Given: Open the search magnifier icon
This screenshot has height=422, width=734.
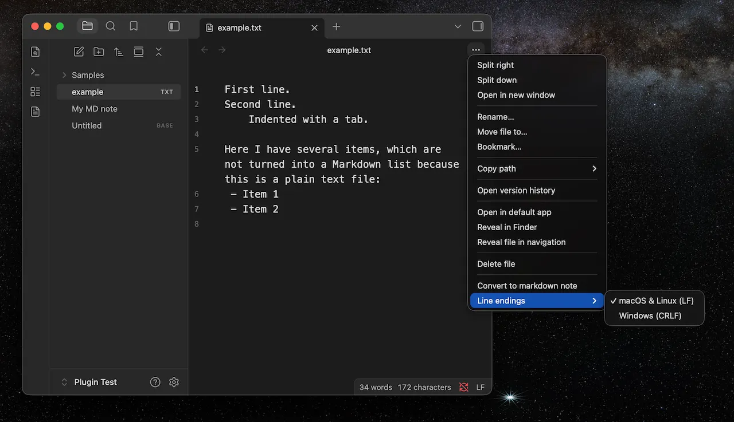Looking at the screenshot, I should (x=111, y=26).
